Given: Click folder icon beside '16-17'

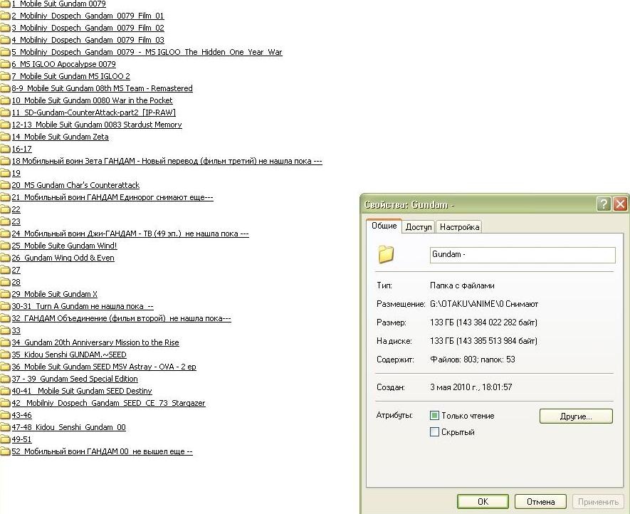Looking at the screenshot, I should (5, 149).
